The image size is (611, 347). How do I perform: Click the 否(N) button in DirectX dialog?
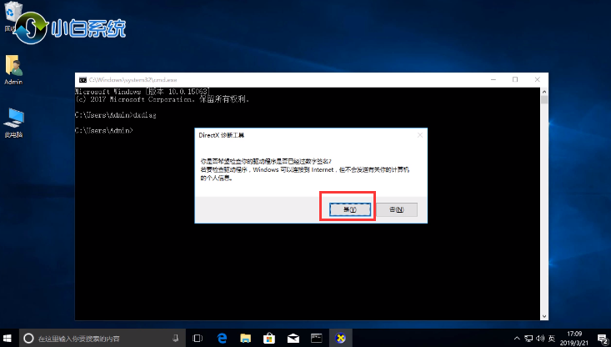point(397,209)
